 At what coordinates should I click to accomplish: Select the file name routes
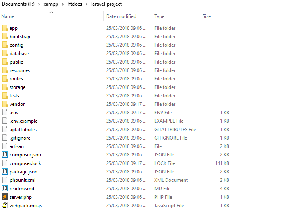click(x=16, y=79)
